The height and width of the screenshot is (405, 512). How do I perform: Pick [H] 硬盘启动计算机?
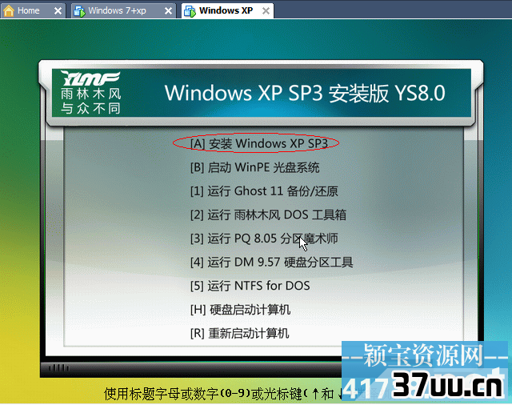(x=240, y=310)
